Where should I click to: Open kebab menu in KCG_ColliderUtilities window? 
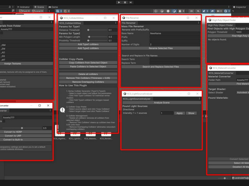115,23
